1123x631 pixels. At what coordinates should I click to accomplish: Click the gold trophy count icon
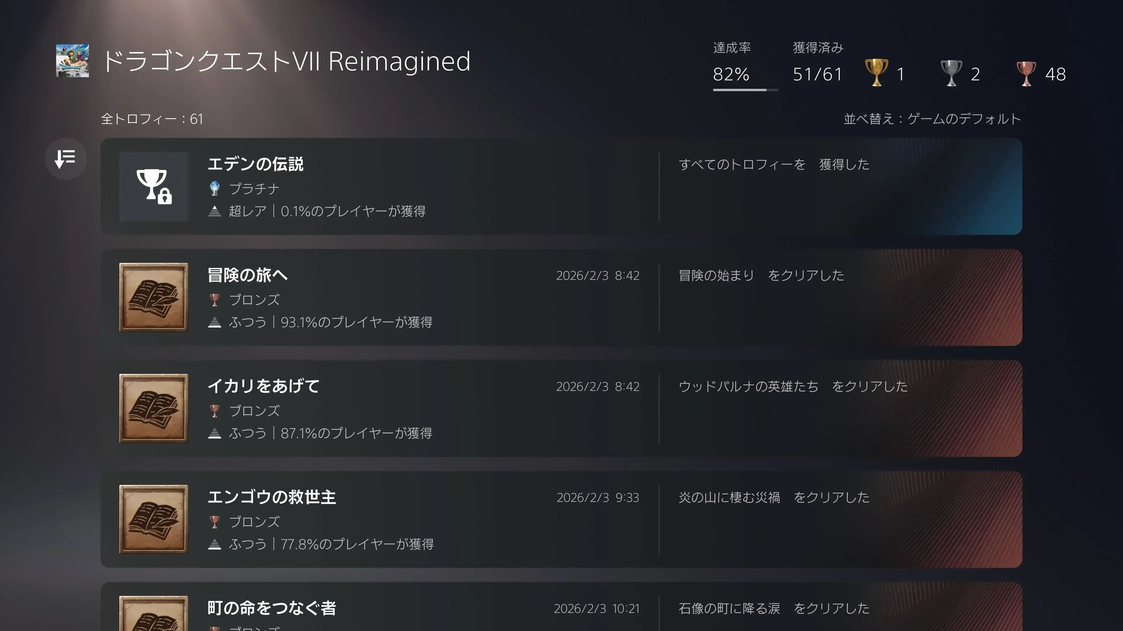click(876, 73)
